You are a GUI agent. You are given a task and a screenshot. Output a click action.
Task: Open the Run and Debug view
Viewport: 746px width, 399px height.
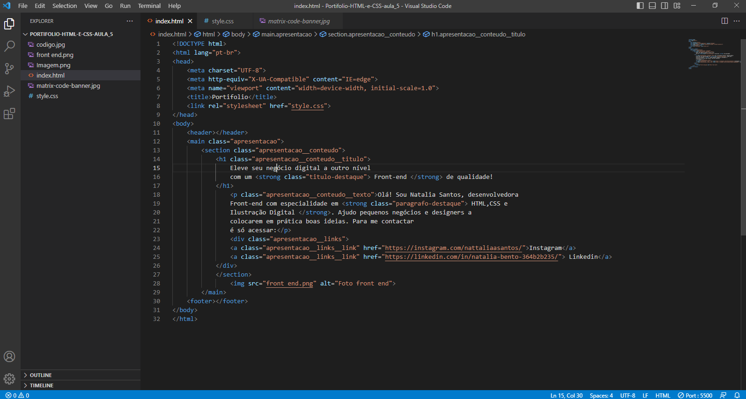click(9, 91)
